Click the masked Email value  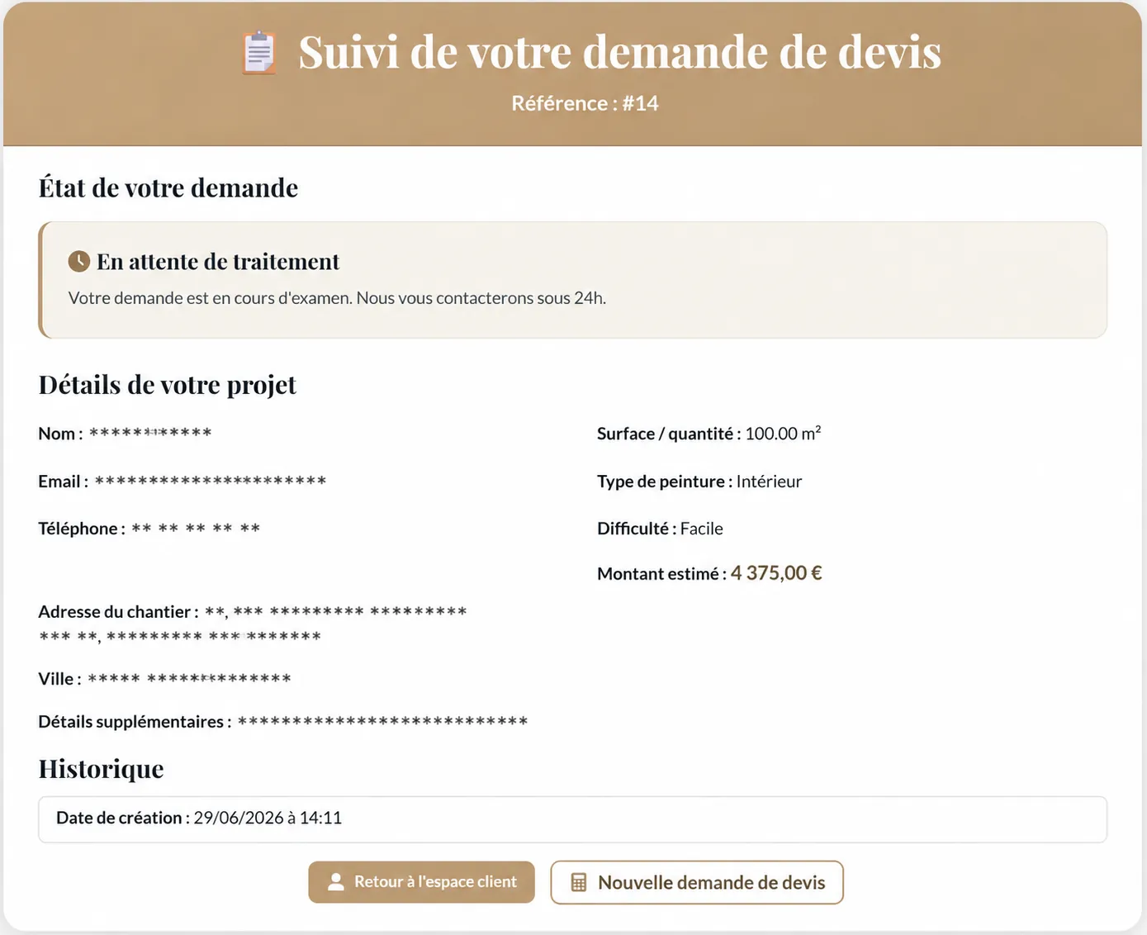pos(211,481)
